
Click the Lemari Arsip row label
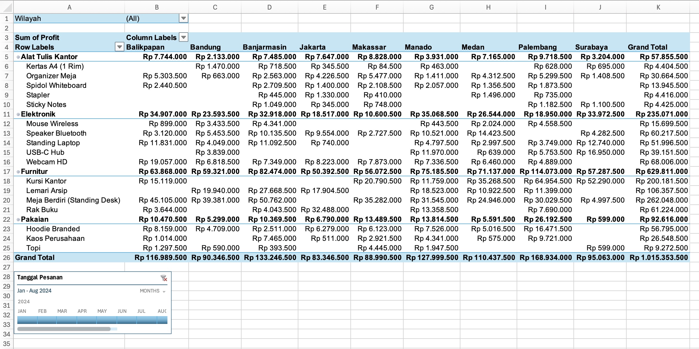[47, 191]
